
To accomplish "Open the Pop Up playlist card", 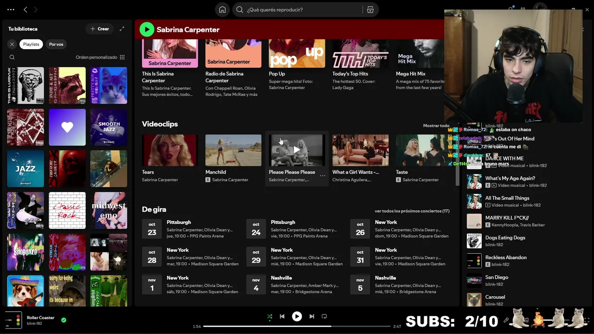I will point(297,69).
